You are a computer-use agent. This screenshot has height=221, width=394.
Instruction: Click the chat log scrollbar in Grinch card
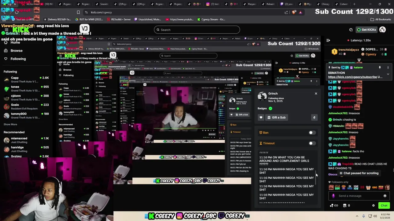pos(315,177)
